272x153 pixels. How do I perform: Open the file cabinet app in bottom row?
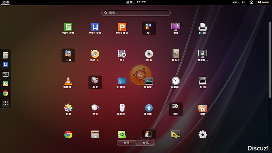pyautogui.click(x=95, y=134)
